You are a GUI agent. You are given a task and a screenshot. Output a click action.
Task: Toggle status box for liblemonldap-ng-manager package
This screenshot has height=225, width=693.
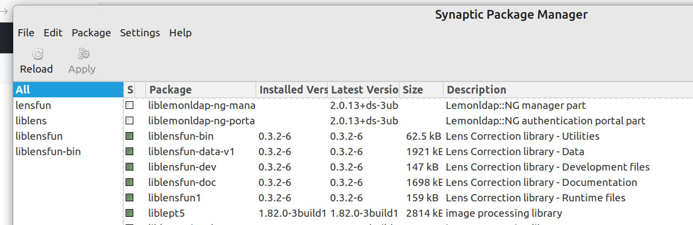tap(129, 105)
